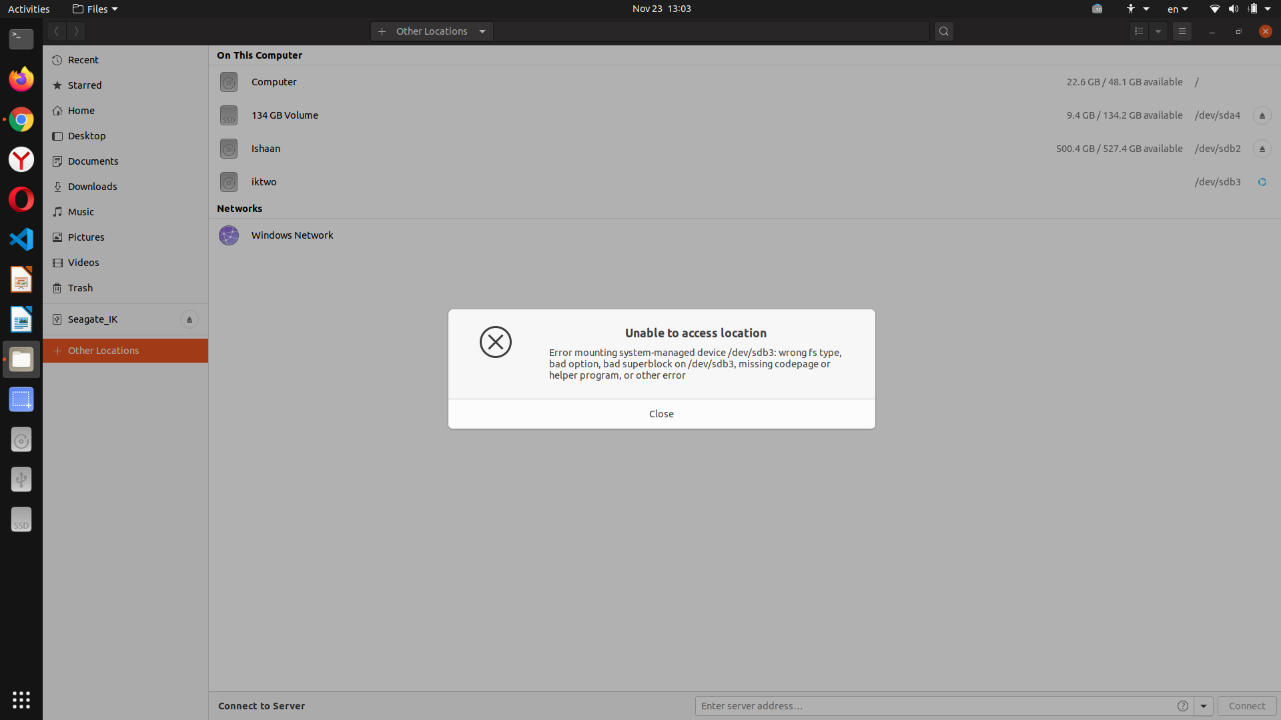Launch Google Chrome from the dock
The width and height of the screenshot is (1281, 720).
point(21,119)
